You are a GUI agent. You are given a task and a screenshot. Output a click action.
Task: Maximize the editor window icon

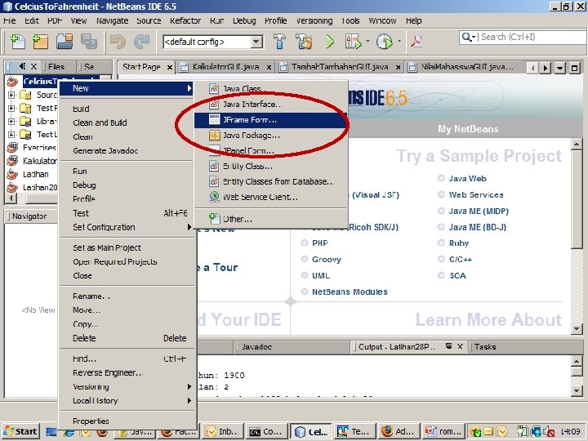click(574, 68)
